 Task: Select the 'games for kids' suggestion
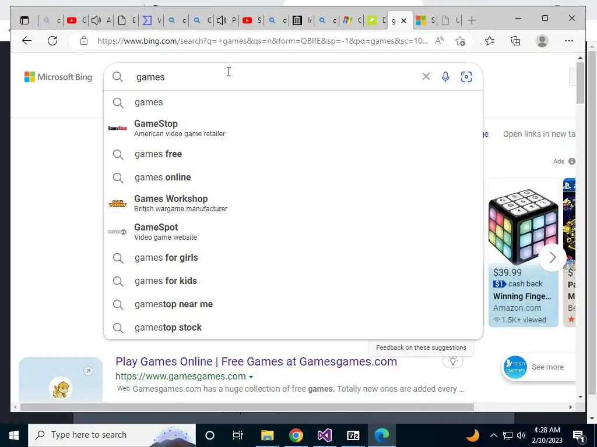point(293,281)
